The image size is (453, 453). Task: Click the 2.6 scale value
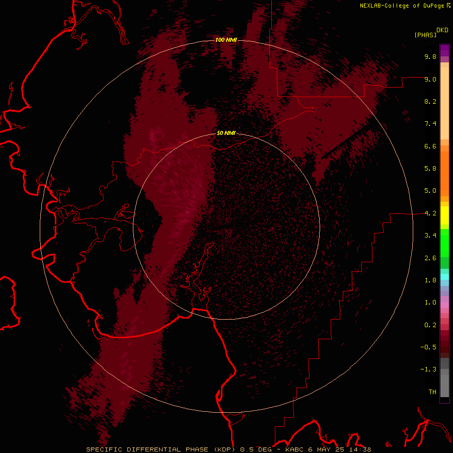point(430,258)
